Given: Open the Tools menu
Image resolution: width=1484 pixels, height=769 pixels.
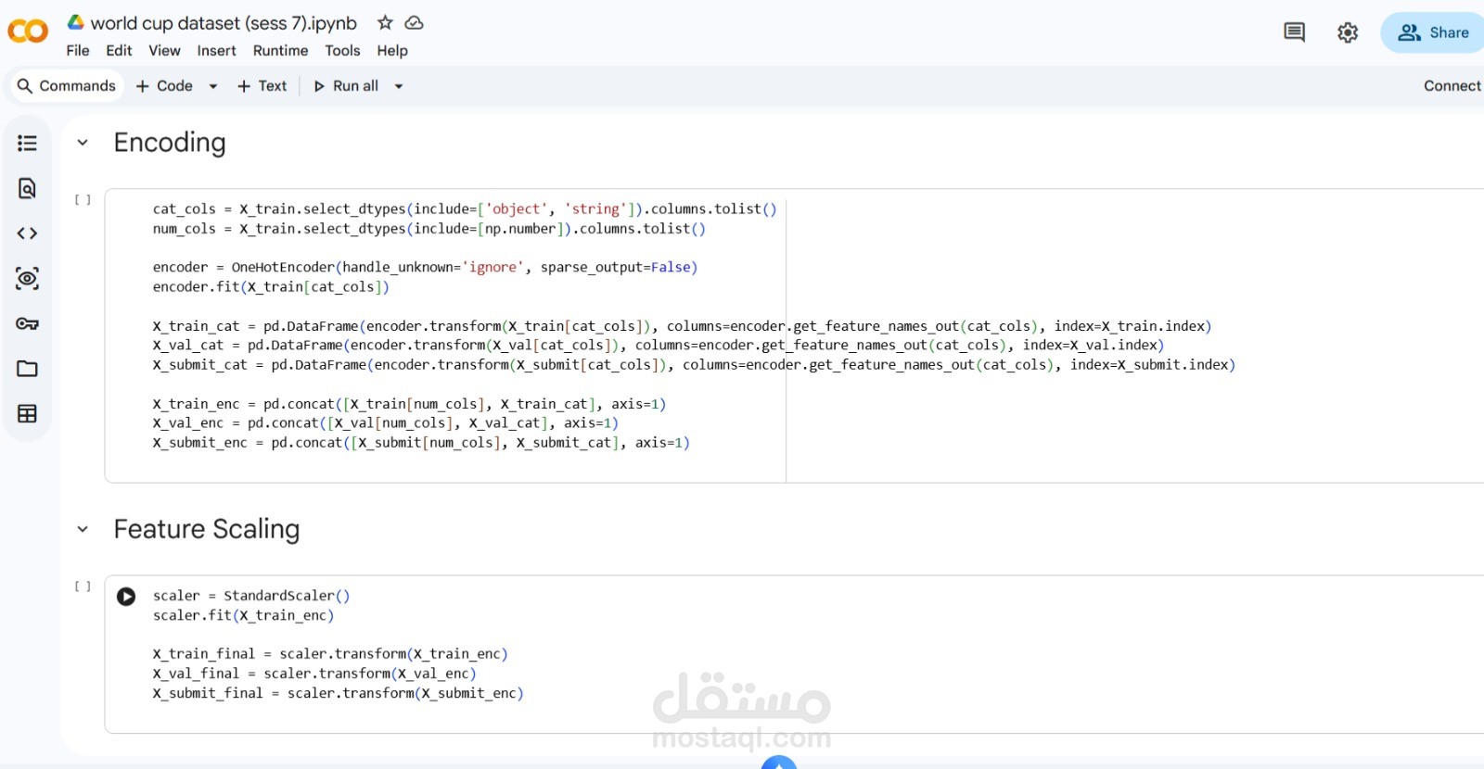Looking at the screenshot, I should coord(342,51).
